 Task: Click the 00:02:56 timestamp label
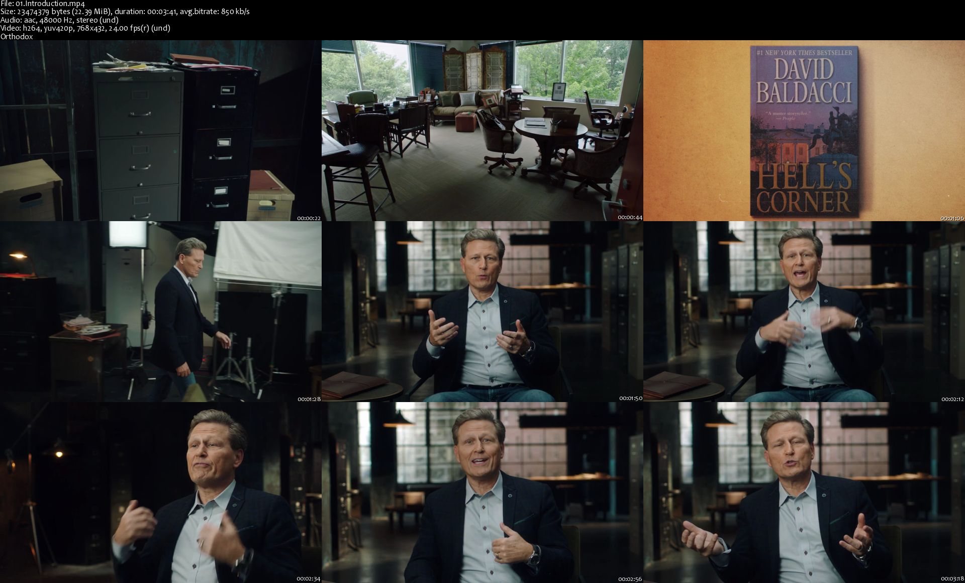[630, 579]
